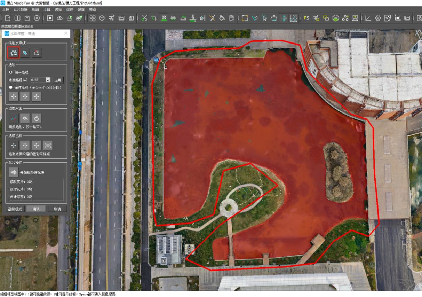Click the airplane icon beside the cube
422x297 pixels.
112,18
